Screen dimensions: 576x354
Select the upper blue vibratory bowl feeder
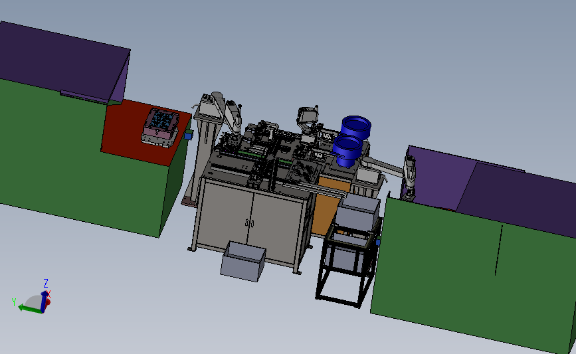click(x=355, y=127)
